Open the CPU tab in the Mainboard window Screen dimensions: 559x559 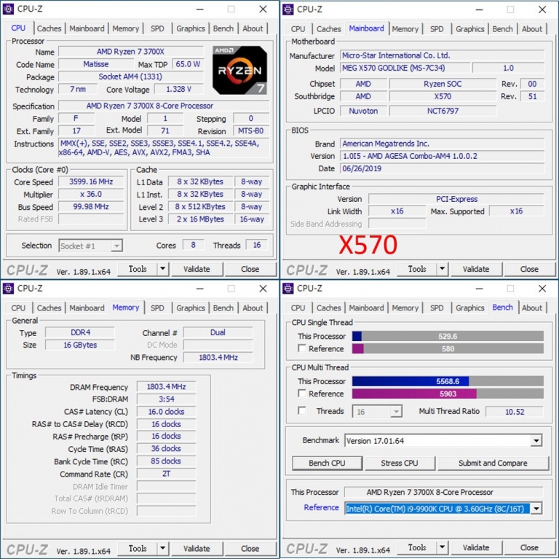(x=298, y=29)
